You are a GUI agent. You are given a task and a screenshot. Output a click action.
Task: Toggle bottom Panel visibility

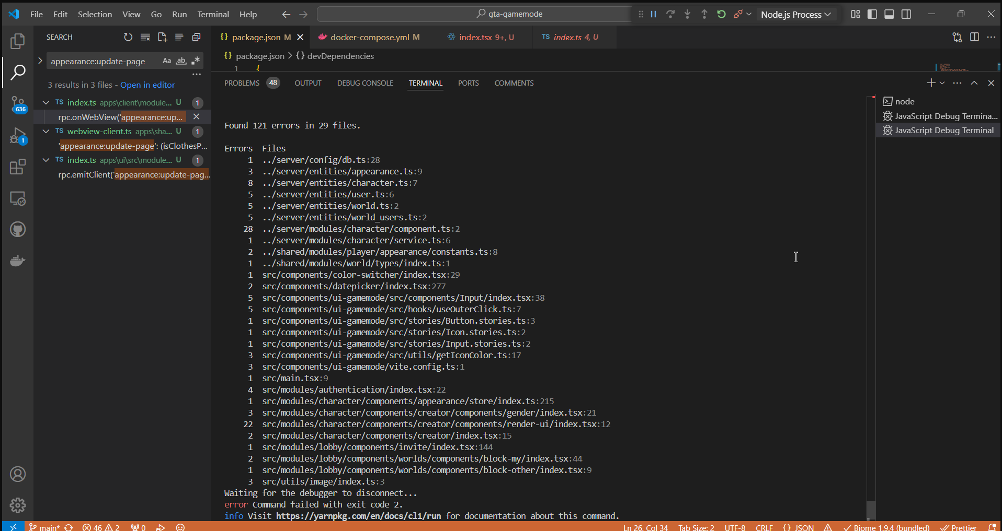coord(889,14)
